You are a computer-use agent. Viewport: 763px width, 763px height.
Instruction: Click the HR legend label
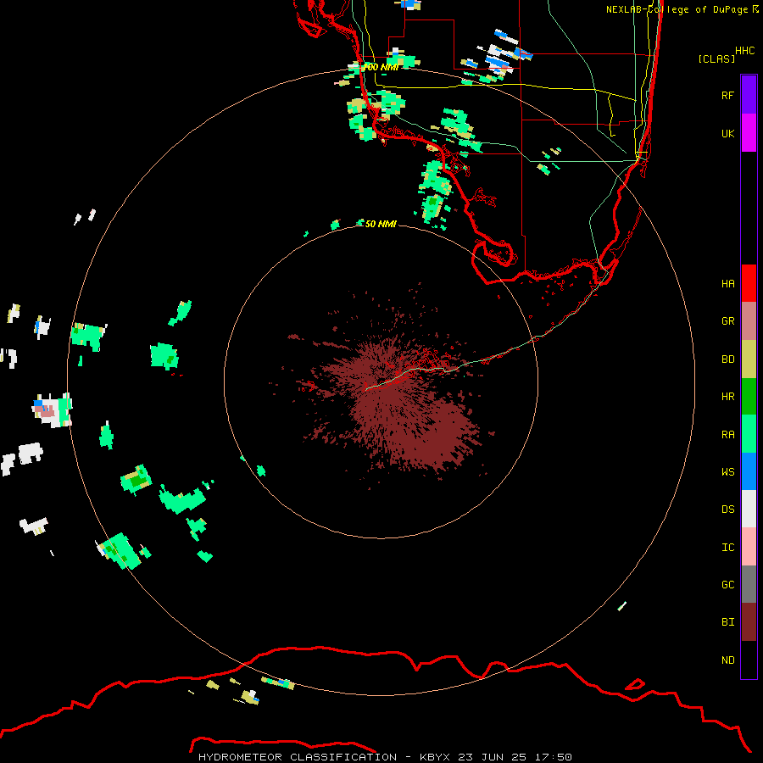coord(727,397)
